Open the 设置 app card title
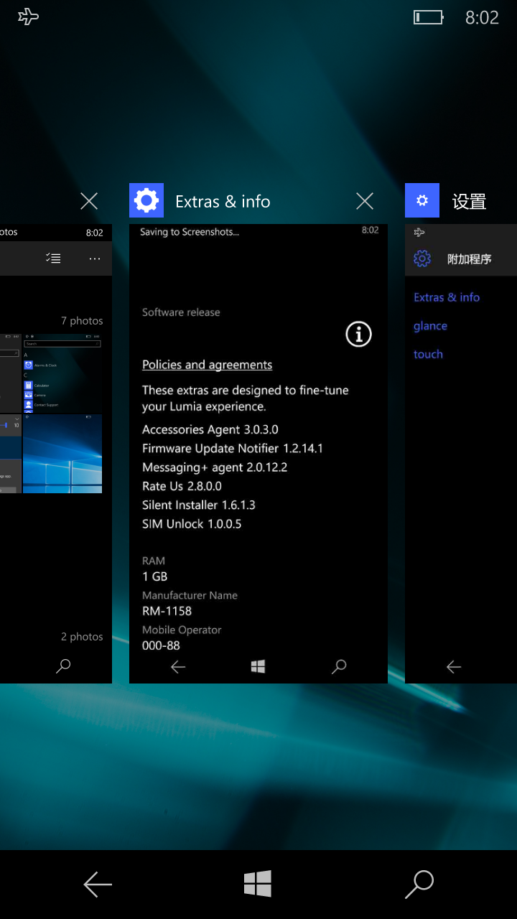Viewport: 517px width, 919px height. pos(470,202)
